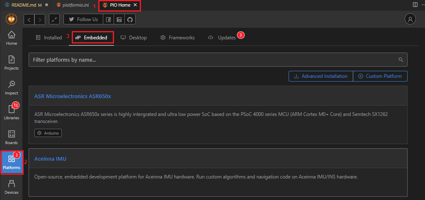Click the split editor icon
Screen dimensions: 425x200
[415, 5]
